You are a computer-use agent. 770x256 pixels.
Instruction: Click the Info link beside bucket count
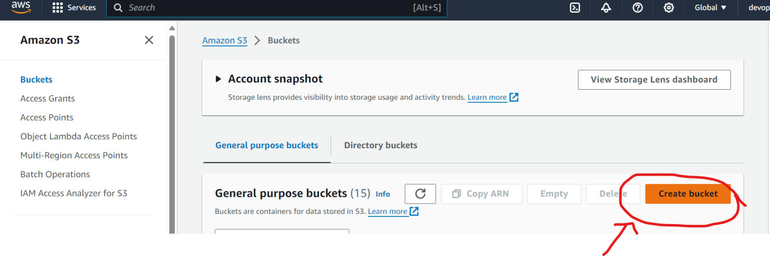coord(383,194)
